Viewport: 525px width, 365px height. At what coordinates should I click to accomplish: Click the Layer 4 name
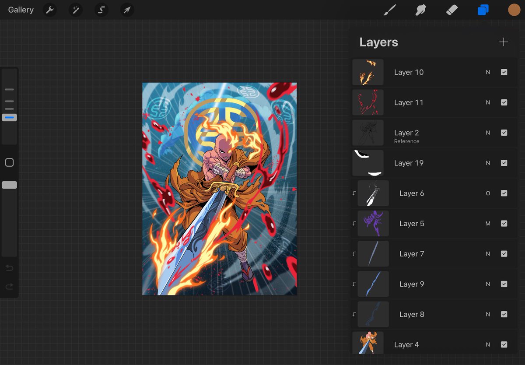(x=406, y=344)
